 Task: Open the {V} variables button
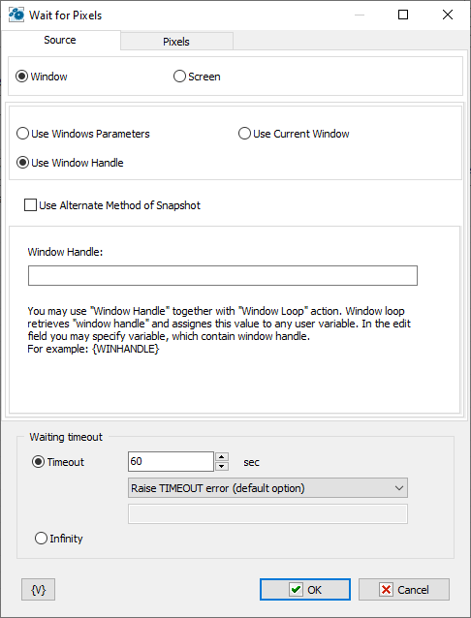[38, 590]
